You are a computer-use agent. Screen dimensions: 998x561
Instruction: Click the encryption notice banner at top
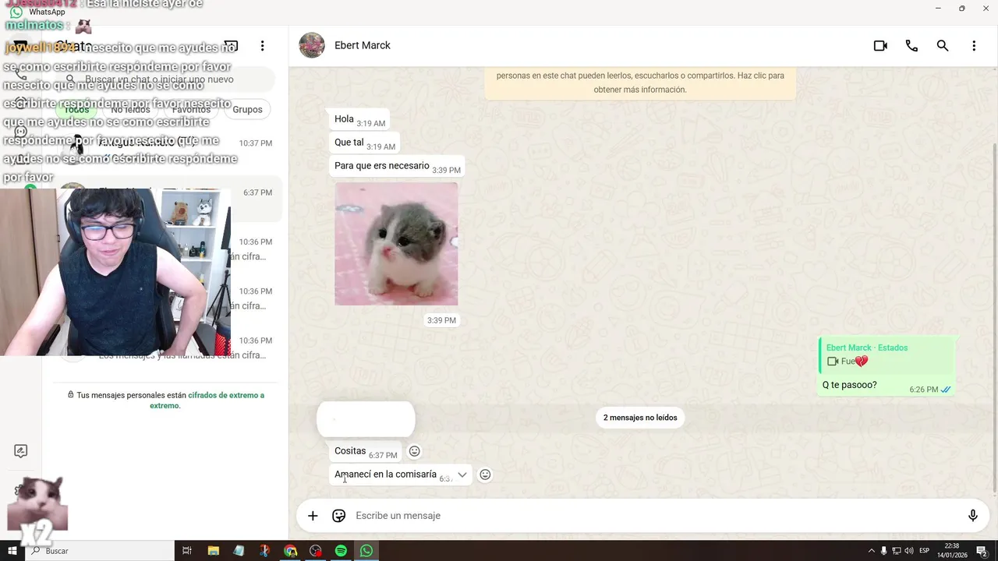pyautogui.click(x=640, y=83)
